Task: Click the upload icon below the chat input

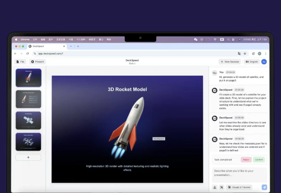Action: pos(215,187)
